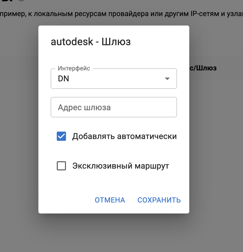Click the Адрес шлюза input field
Screen dimensions: 243x252
[114, 107]
